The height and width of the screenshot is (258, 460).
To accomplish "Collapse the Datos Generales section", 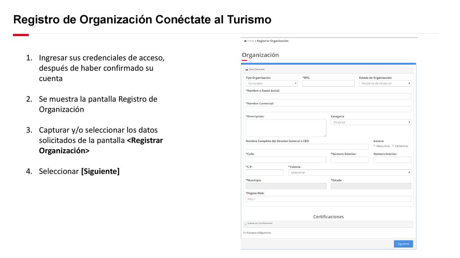I will click(247, 69).
